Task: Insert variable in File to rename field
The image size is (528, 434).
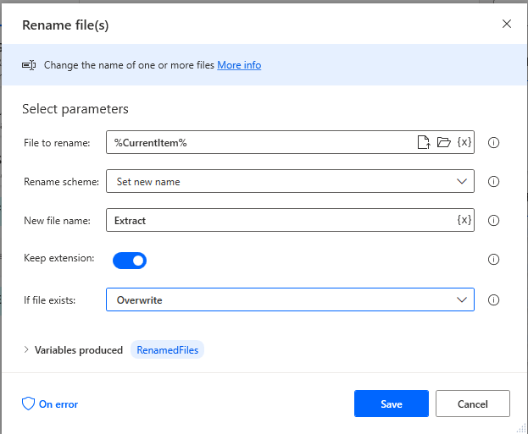Action: pos(464,142)
